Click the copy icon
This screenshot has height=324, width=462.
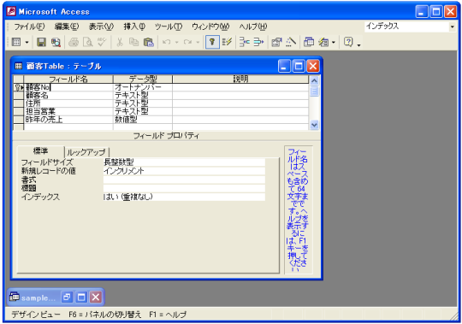[134, 43]
